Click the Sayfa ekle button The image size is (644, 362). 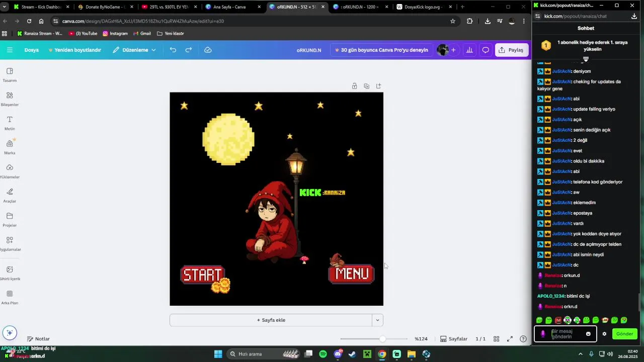(271, 320)
